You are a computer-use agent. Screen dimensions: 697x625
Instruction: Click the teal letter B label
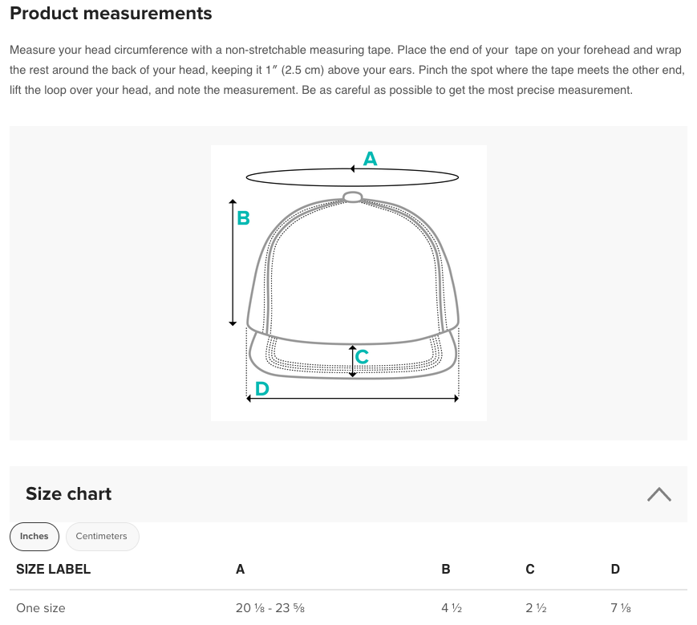(x=243, y=218)
